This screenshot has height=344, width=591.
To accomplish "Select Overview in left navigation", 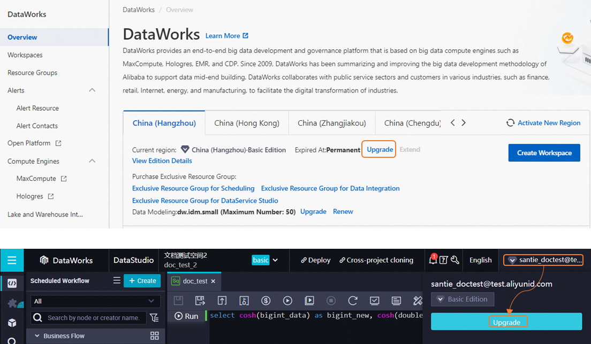I will click(x=54, y=37).
